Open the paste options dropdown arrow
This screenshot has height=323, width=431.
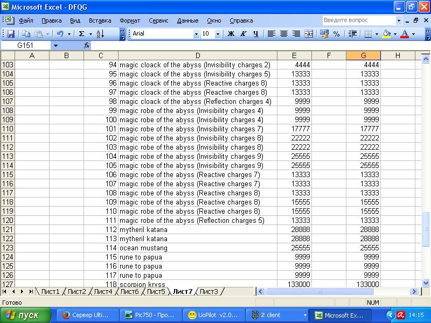tap(47, 34)
